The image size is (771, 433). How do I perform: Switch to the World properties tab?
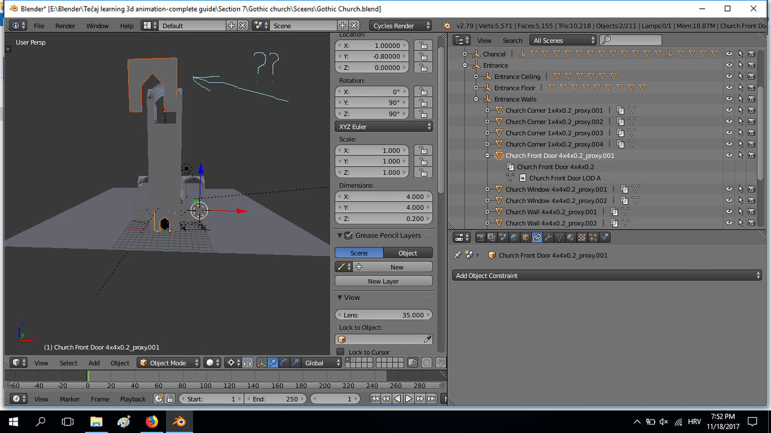[x=514, y=238]
